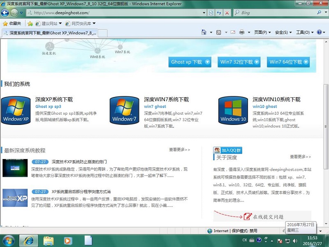Refresh the page with the refresh icon

tap(219, 13)
